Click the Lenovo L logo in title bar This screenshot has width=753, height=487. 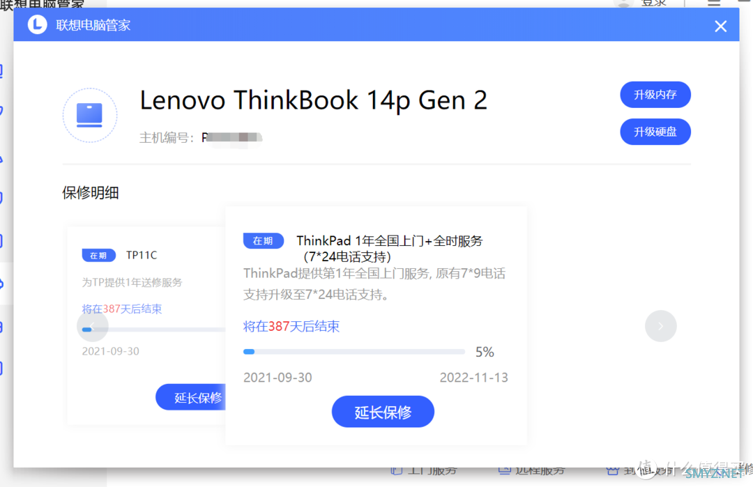point(37,24)
